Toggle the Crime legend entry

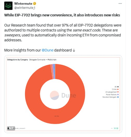pyautogui.click(x=115, y=89)
